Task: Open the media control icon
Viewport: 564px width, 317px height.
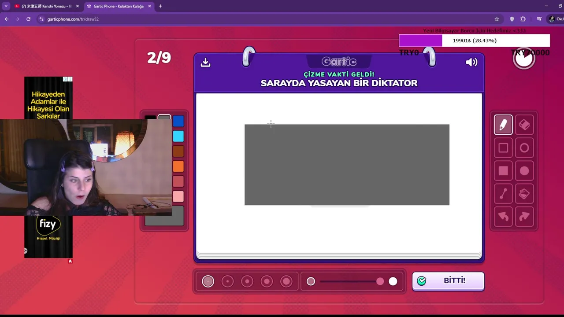Action: (539, 19)
